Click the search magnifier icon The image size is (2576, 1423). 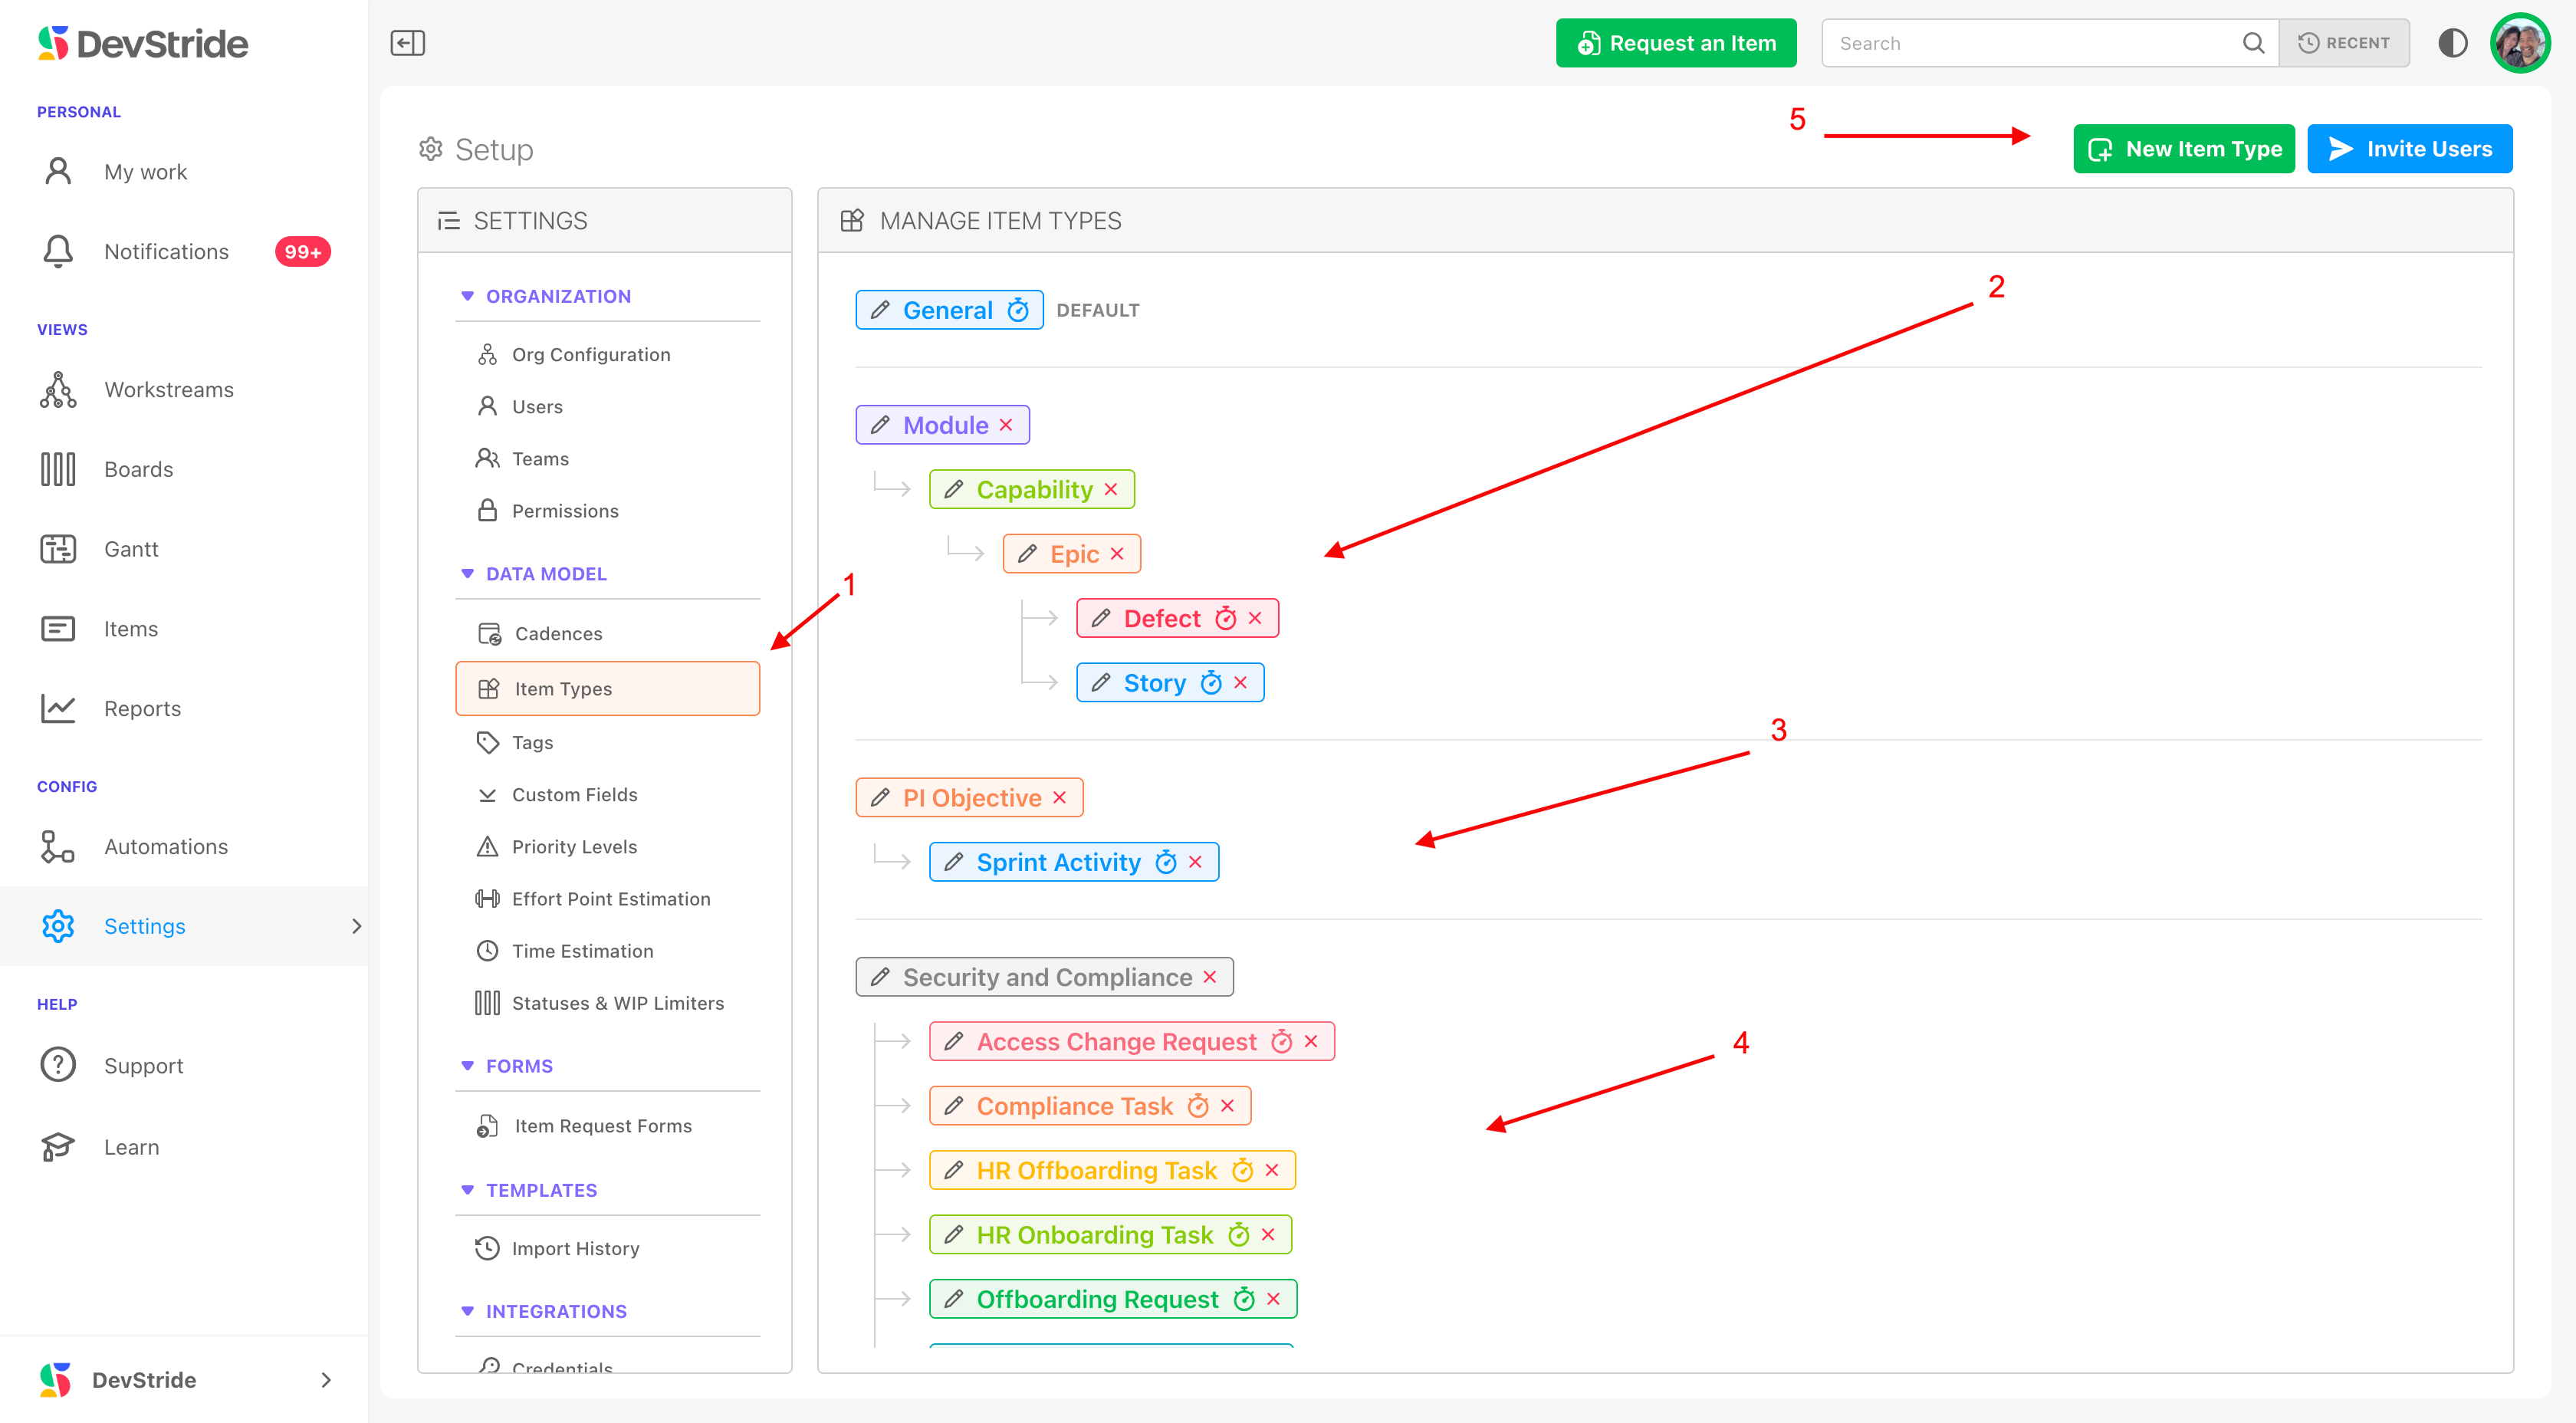point(2252,43)
